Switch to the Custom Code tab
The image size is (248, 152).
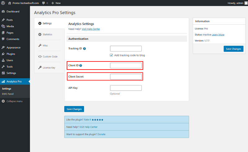pyautogui.click(x=49, y=57)
